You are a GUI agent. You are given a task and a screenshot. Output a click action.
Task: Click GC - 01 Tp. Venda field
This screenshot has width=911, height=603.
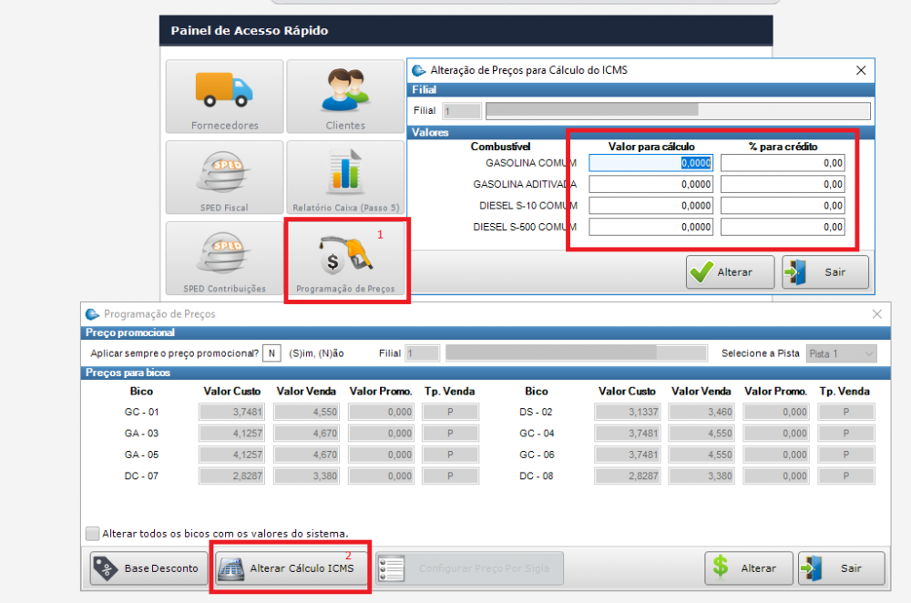(x=450, y=412)
